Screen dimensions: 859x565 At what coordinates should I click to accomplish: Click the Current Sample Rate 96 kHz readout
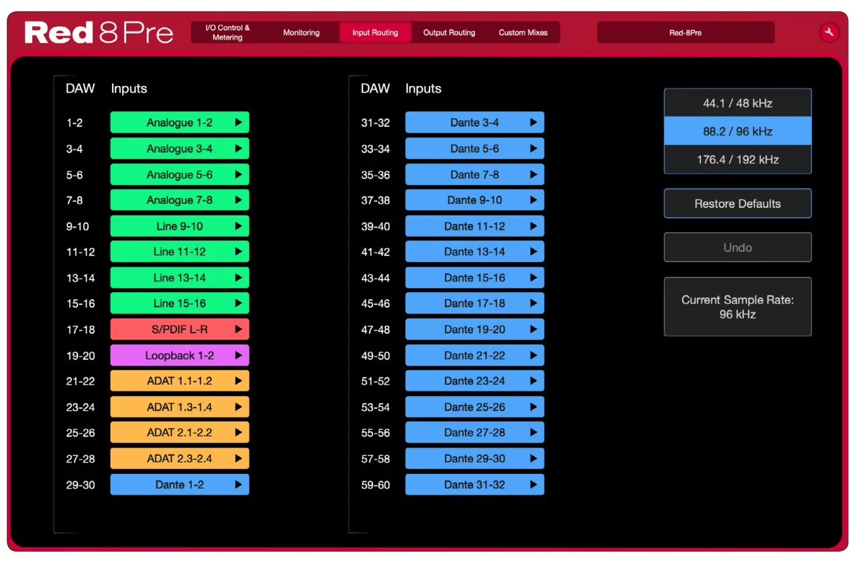[738, 307]
